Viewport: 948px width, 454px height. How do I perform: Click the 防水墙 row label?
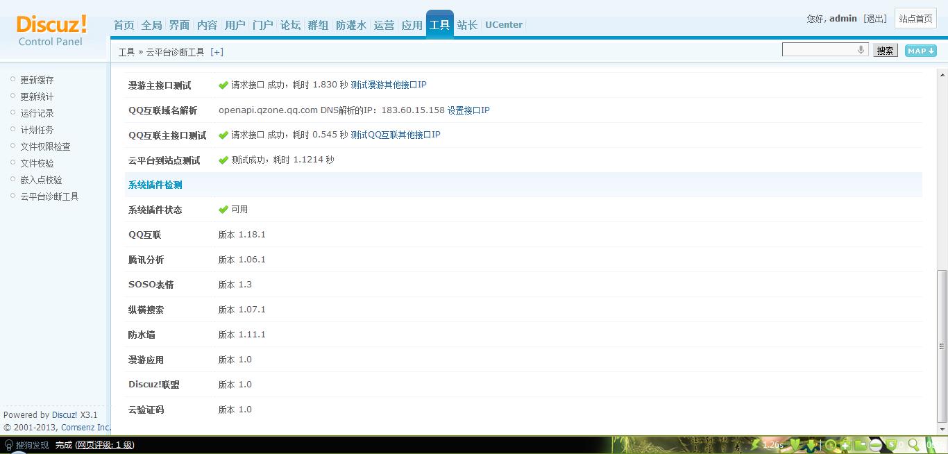[x=142, y=335]
